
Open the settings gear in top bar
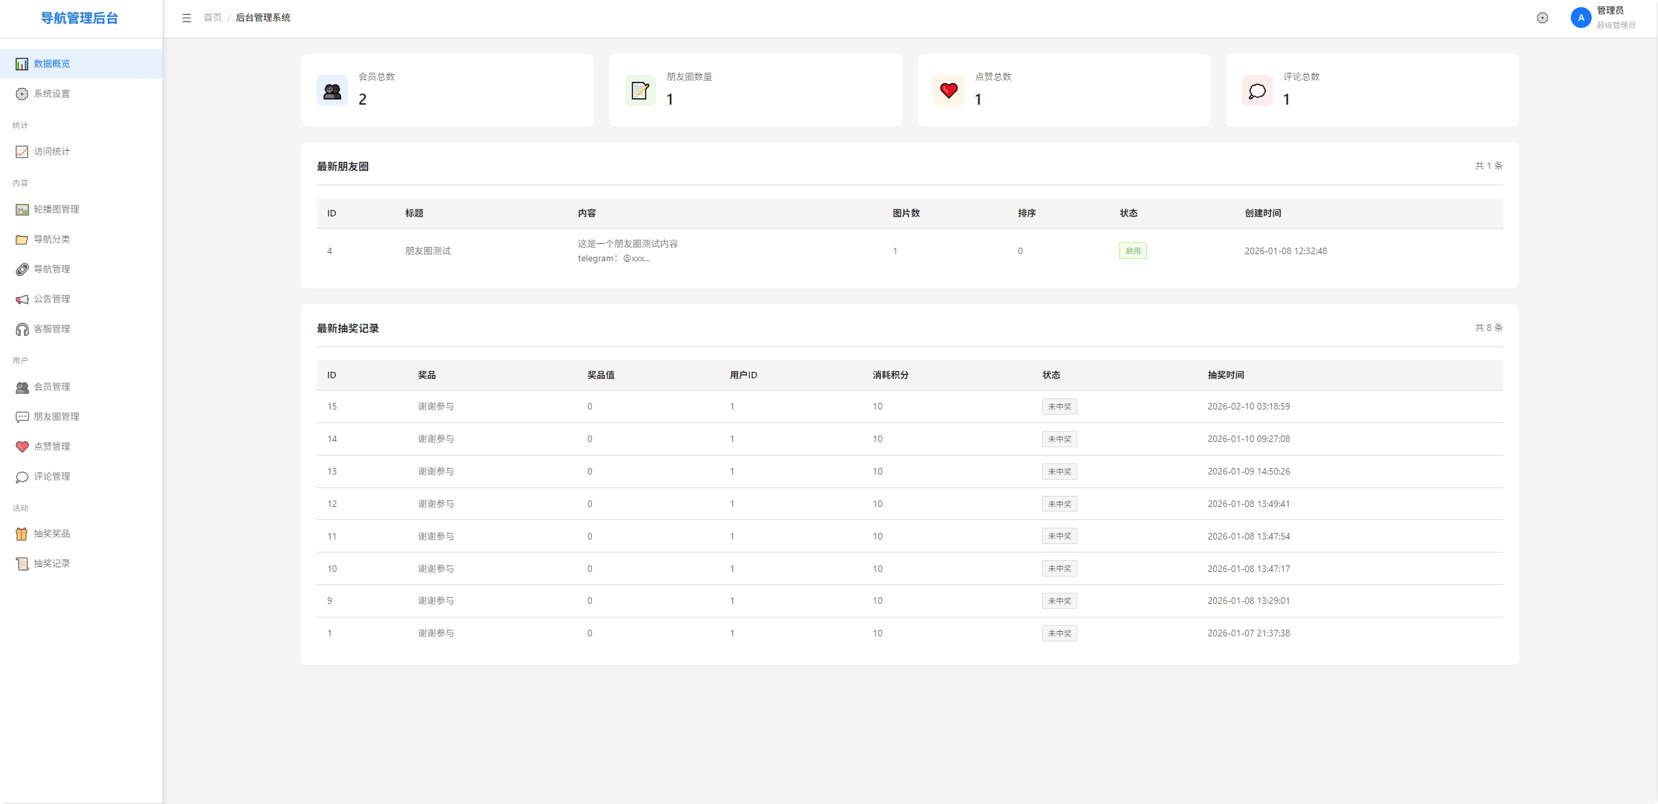pyautogui.click(x=1542, y=18)
